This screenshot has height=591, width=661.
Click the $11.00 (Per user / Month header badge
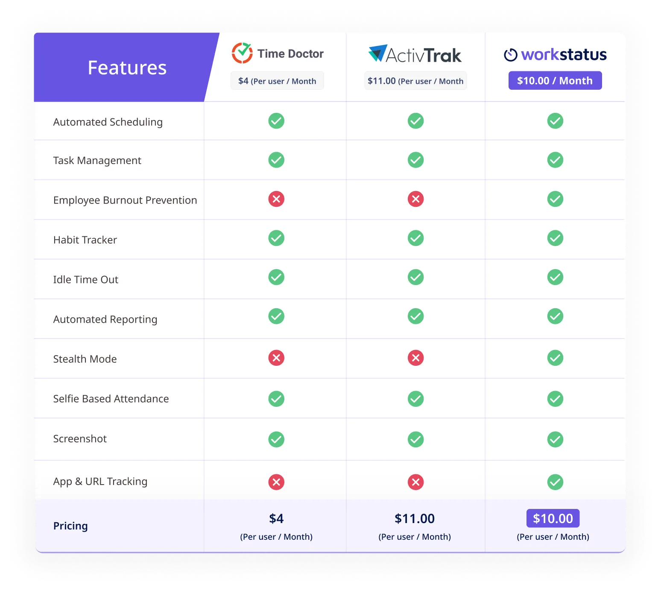(x=415, y=81)
